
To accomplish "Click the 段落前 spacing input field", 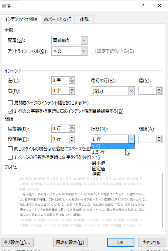I will pyautogui.click(x=60, y=129).
